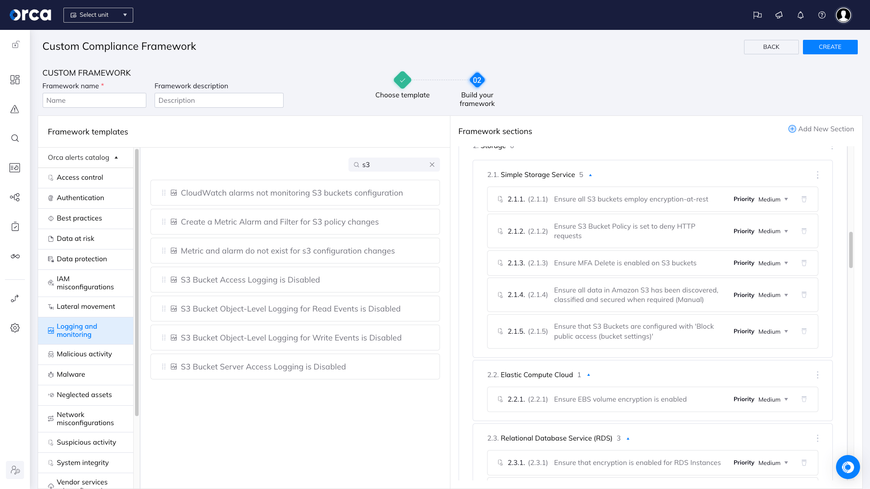Open the announcements megaphone icon in top bar
The image size is (870, 489).
(x=779, y=15)
